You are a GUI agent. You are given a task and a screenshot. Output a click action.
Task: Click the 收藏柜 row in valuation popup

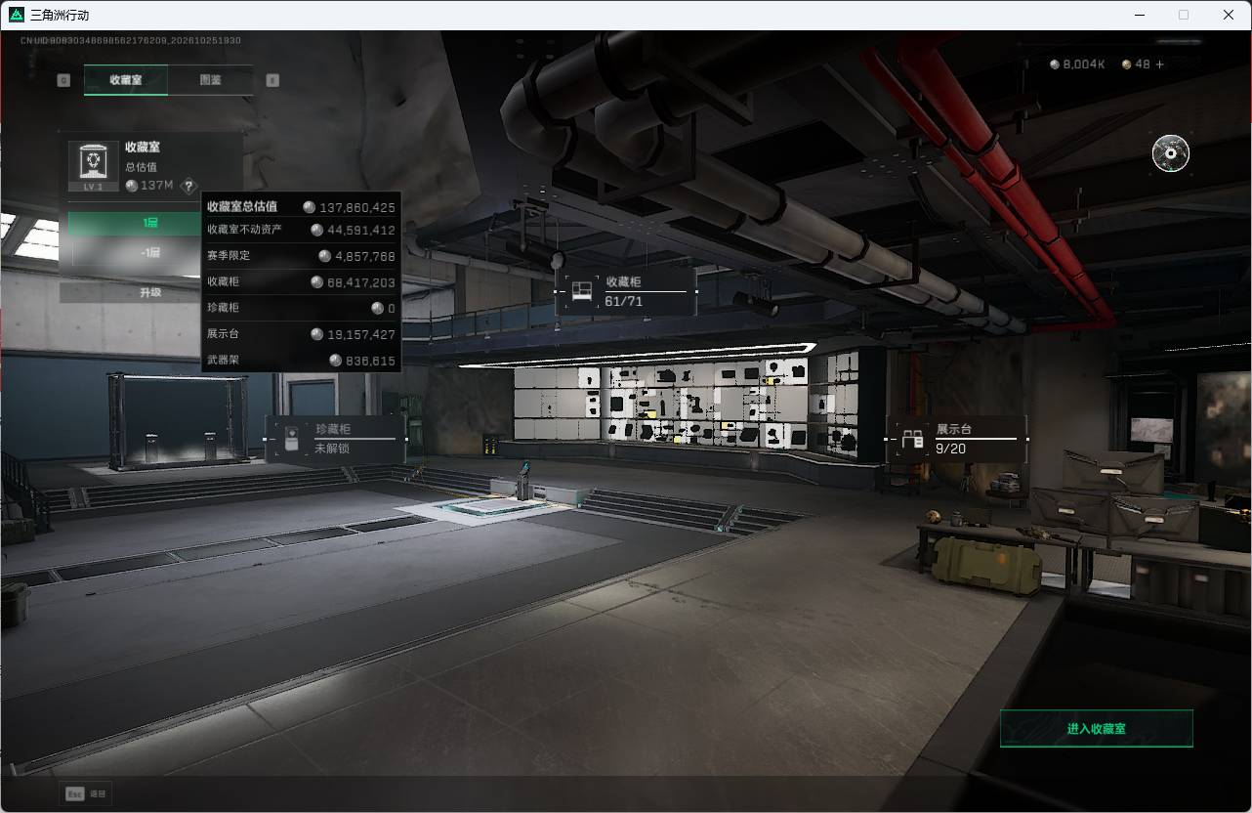(x=301, y=282)
